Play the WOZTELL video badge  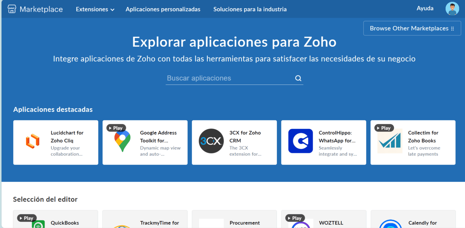(295, 218)
